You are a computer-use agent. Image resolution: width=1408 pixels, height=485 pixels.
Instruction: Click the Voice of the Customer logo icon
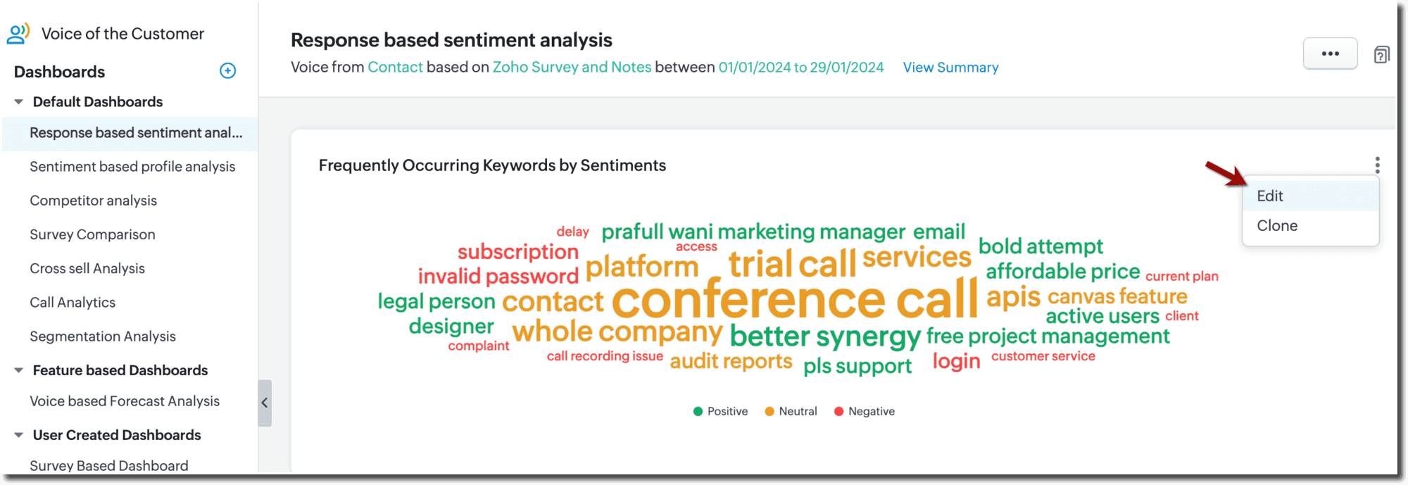tap(18, 33)
